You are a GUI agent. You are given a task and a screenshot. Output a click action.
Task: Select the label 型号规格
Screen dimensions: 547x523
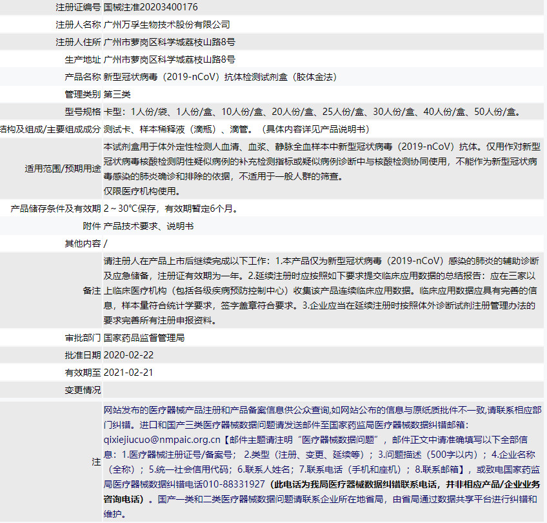click(83, 112)
